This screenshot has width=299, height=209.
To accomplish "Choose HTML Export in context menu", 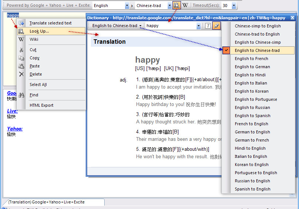I will pos(51,105).
